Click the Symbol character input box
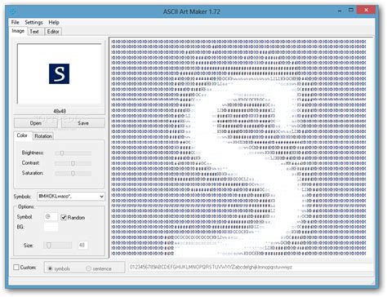Screen dimensions: 387x297 51,217
